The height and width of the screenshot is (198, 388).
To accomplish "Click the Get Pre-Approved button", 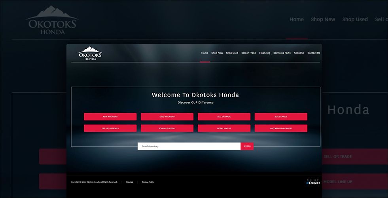I will 110,128.
